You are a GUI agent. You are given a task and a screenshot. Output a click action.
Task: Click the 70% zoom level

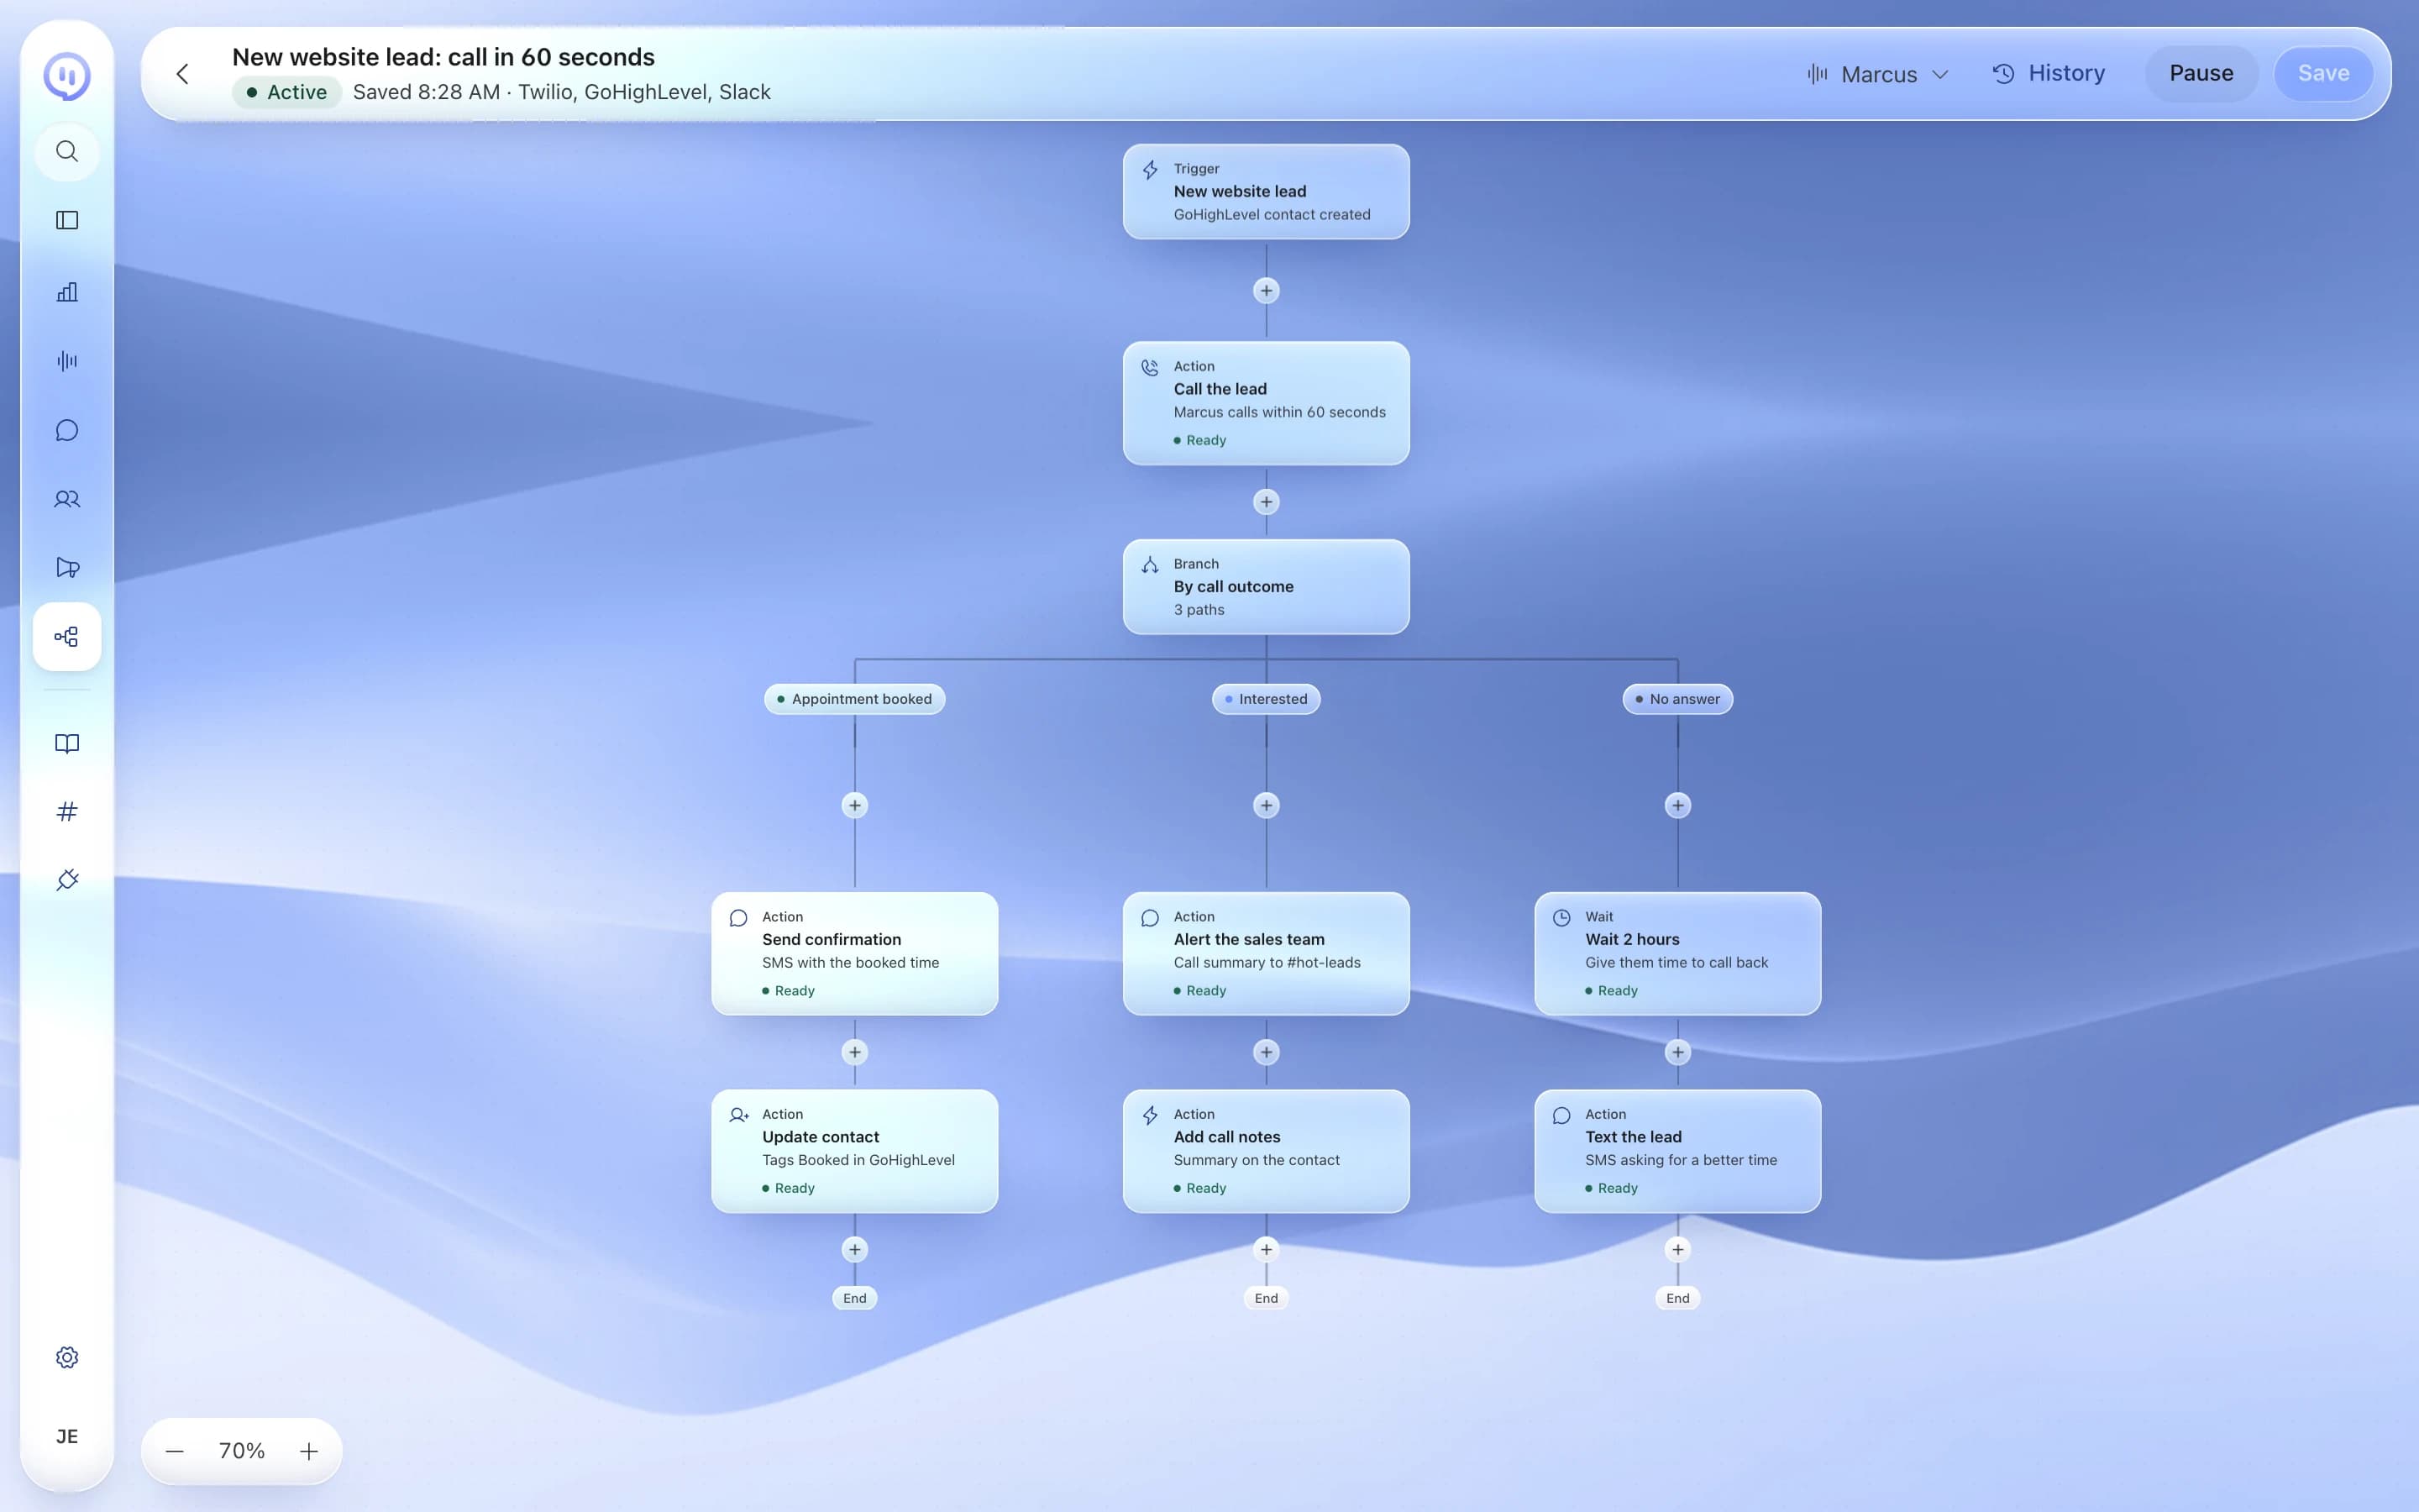coord(242,1451)
